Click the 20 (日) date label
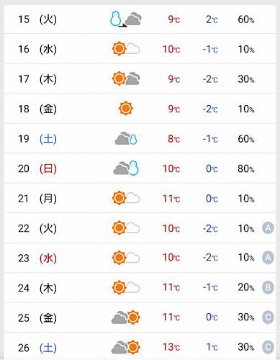The width and height of the screenshot is (280, 360). (37, 168)
